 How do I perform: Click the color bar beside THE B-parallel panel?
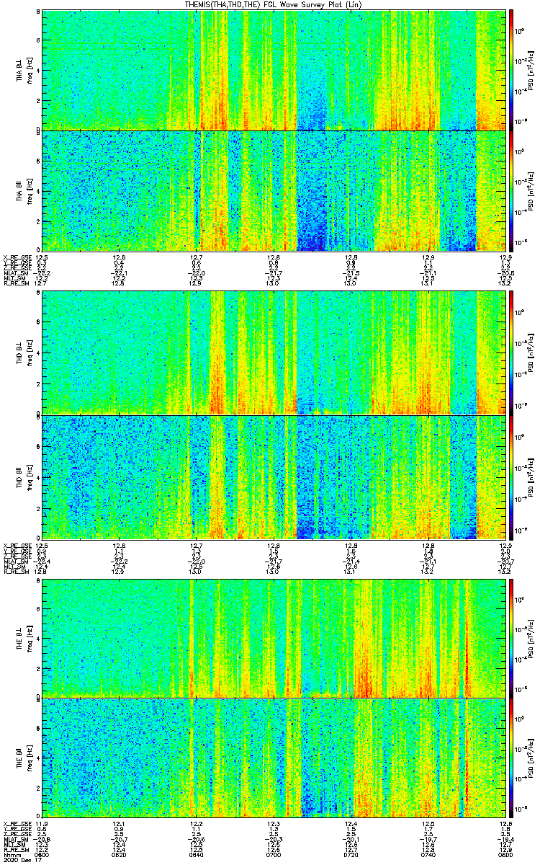(x=511, y=758)
